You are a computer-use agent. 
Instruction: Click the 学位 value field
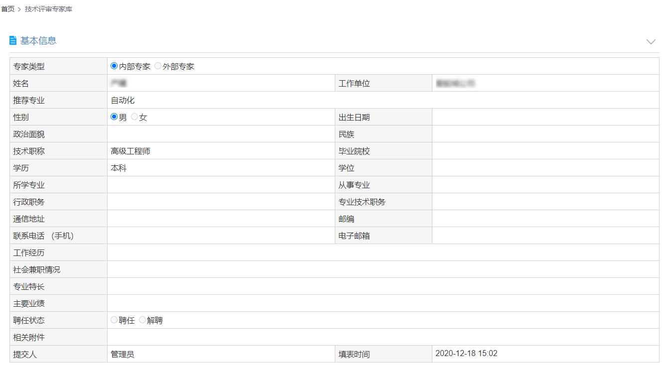545,168
